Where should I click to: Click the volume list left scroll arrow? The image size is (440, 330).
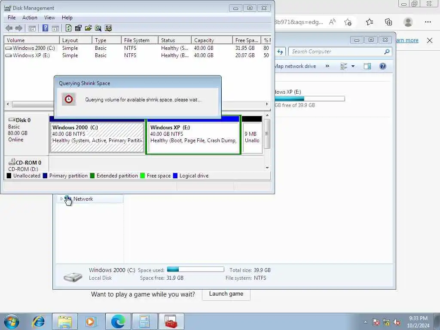point(8,104)
